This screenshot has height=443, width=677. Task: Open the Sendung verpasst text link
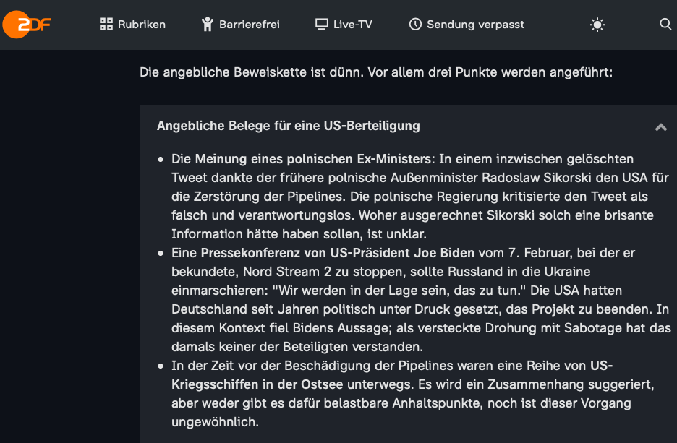476,25
